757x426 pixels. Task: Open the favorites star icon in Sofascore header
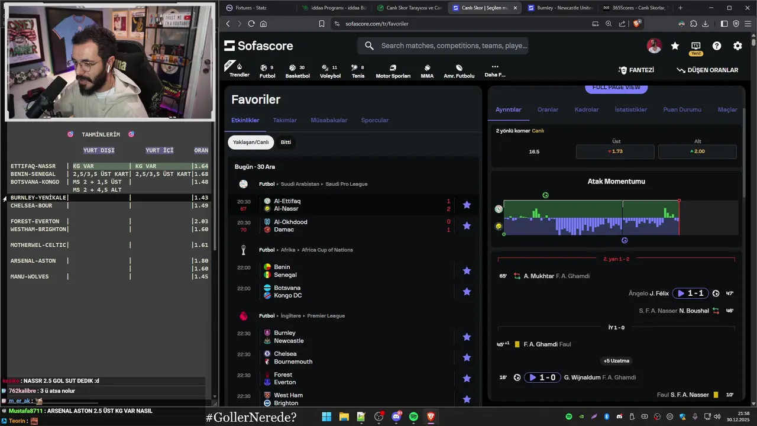(x=675, y=46)
